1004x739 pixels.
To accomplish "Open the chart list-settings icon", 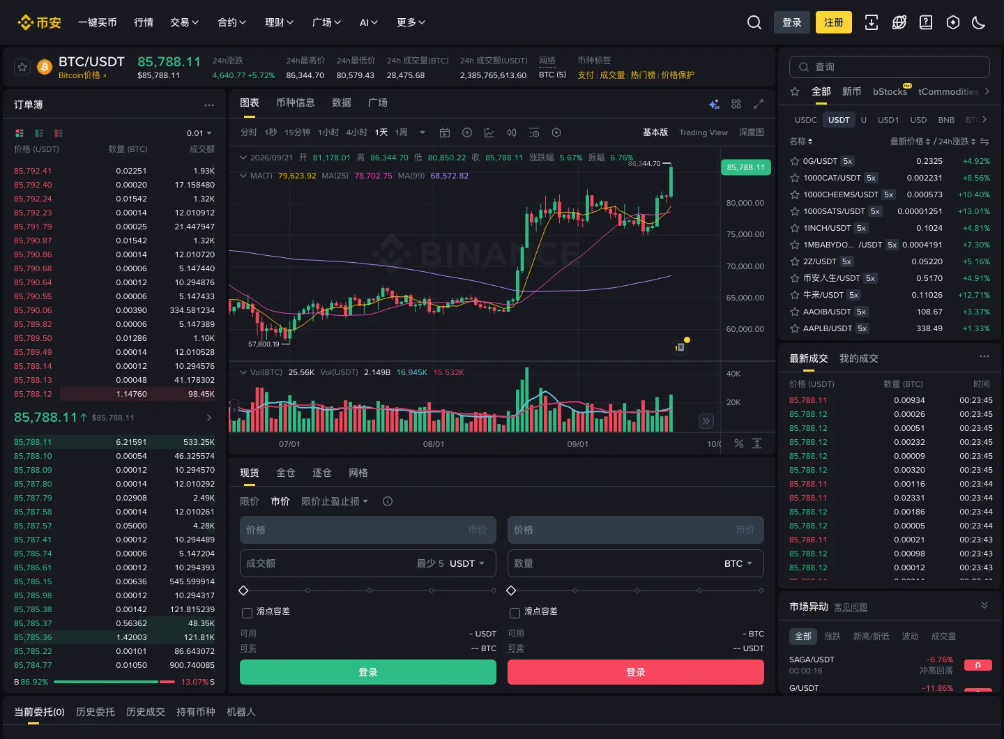I will [x=534, y=132].
